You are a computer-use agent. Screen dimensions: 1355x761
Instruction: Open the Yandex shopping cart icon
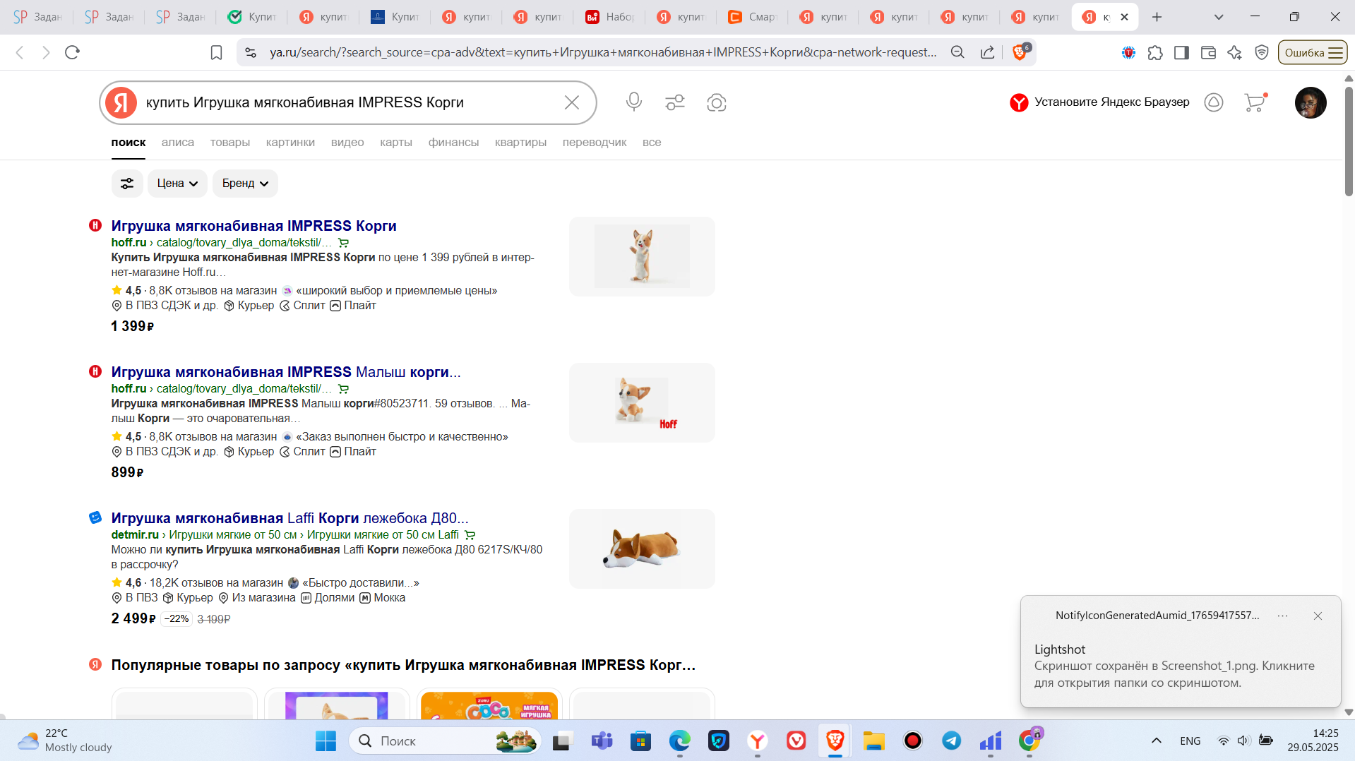[1255, 102]
